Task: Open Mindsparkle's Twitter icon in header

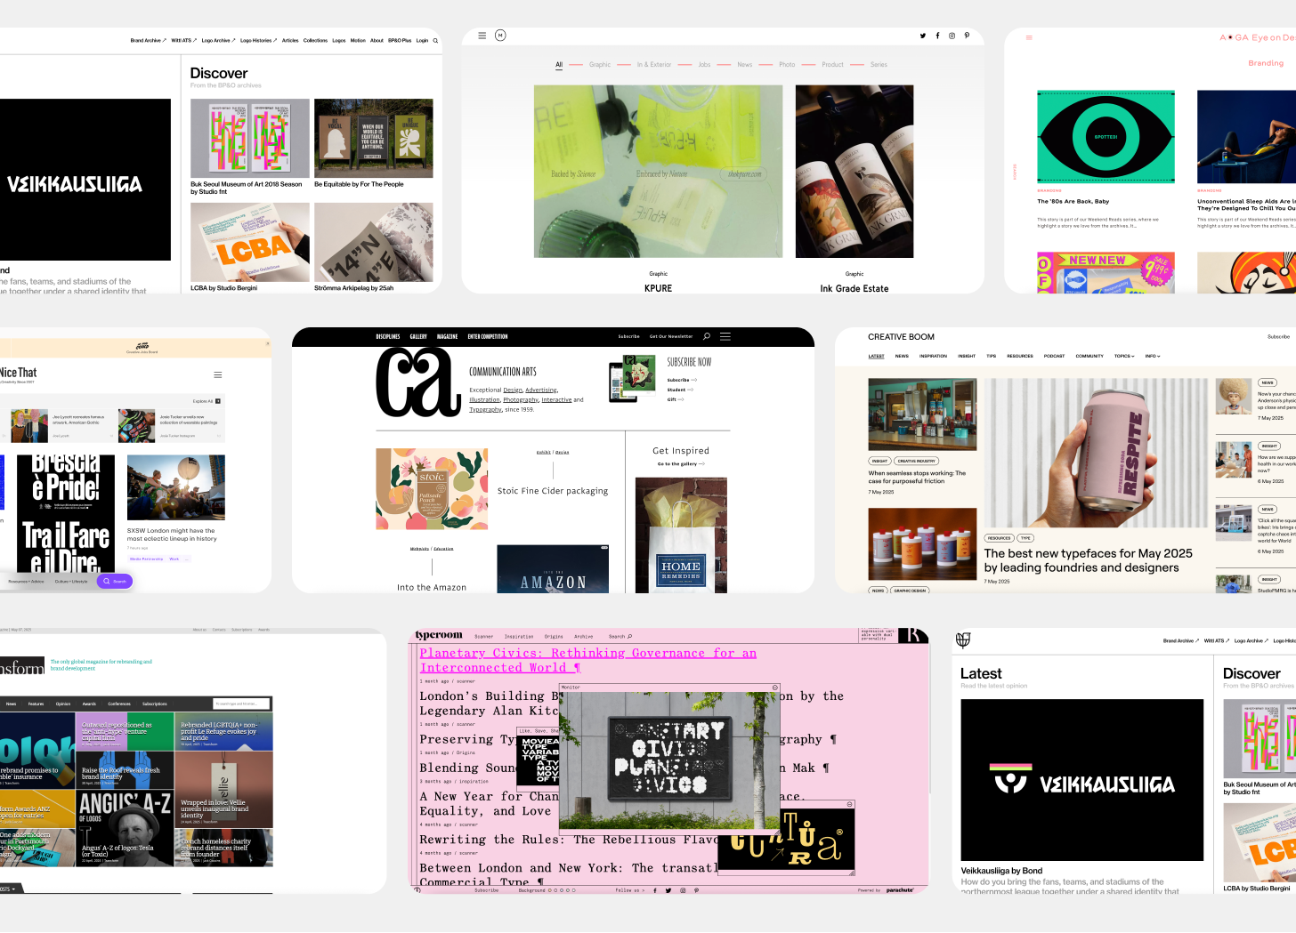Action: [x=923, y=36]
